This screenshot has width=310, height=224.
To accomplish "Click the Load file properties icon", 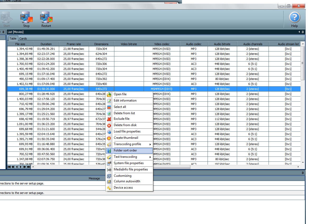I will point(109,132).
